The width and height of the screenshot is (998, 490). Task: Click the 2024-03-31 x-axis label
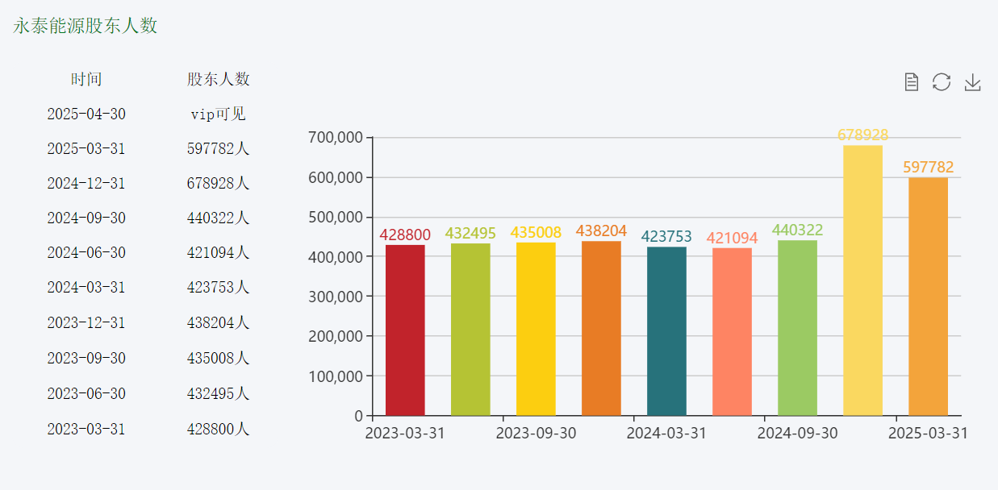point(666,434)
